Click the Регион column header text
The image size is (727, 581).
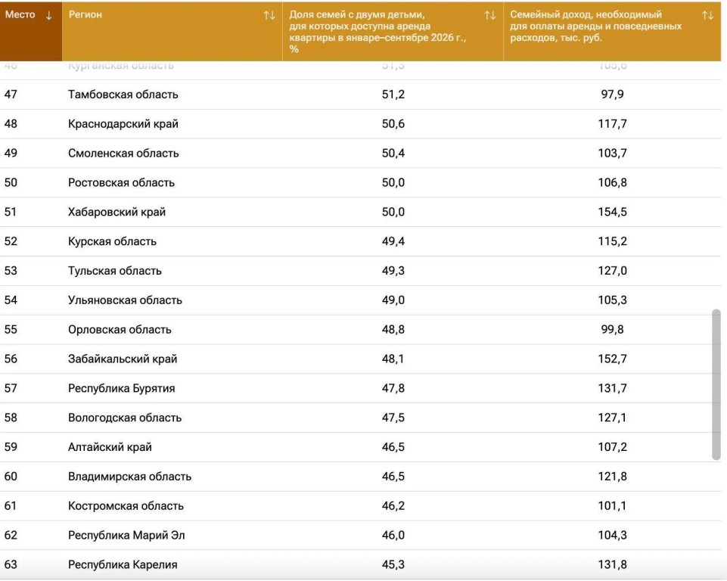point(85,15)
